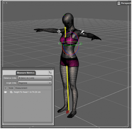Image resolution: width=133 pixels, height=130 pixels.
Task: Toggle Height To Head visibility eye
Action: tap(5, 92)
